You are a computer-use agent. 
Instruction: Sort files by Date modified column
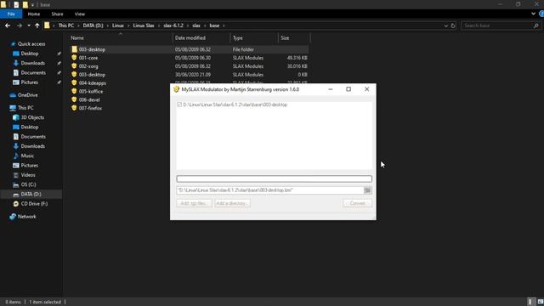pos(201,37)
